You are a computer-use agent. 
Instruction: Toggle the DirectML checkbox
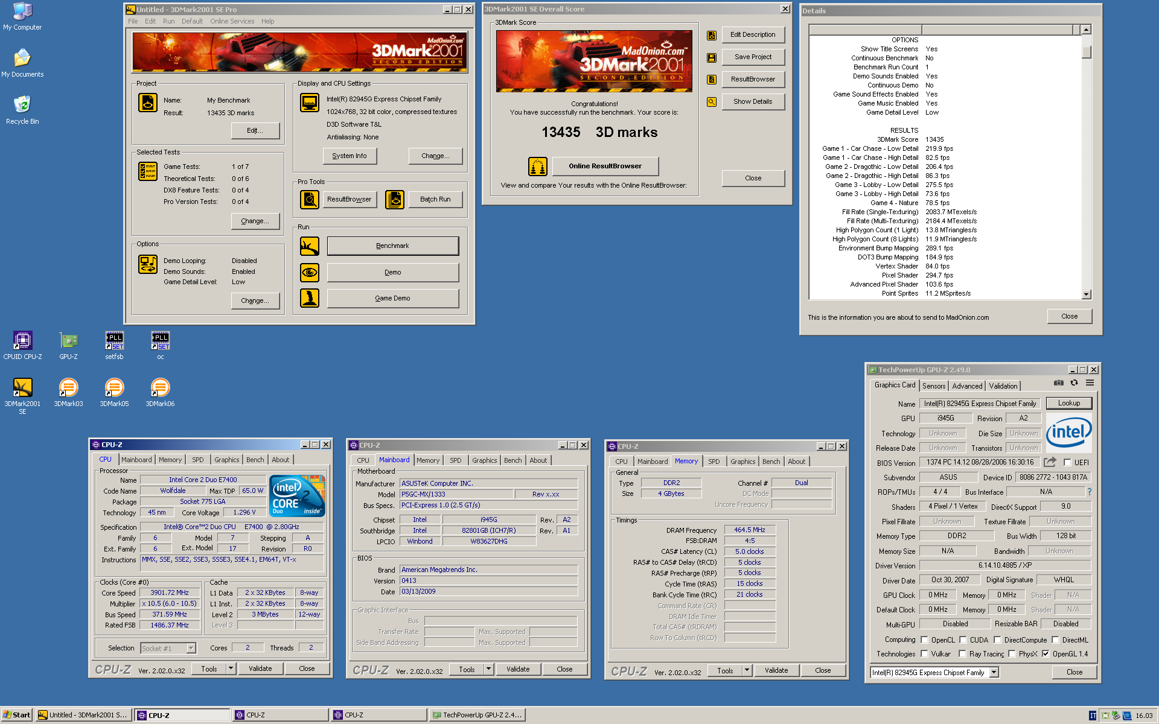pyautogui.click(x=1055, y=640)
